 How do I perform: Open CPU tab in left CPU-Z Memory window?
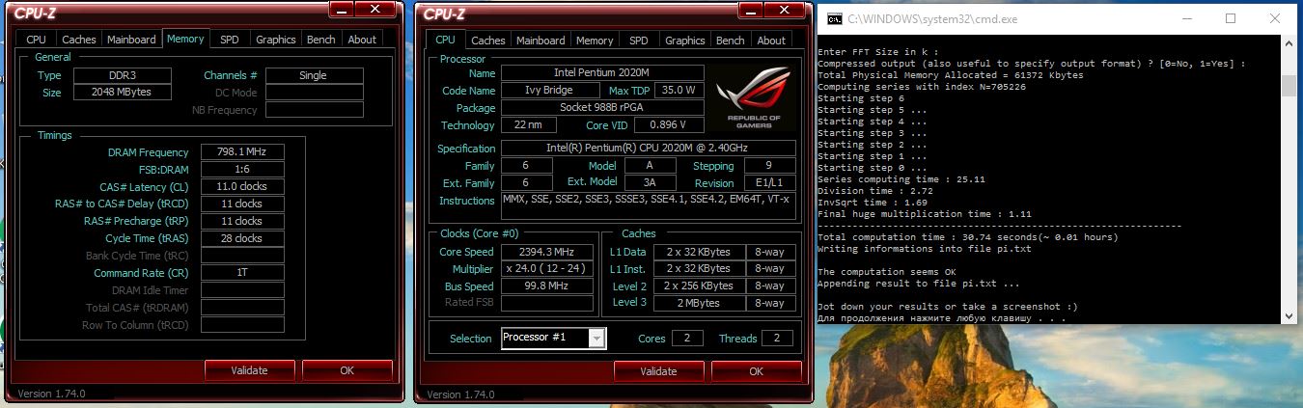coord(36,40)
